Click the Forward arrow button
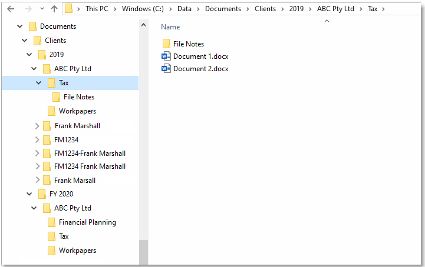 tap(28, 9)
